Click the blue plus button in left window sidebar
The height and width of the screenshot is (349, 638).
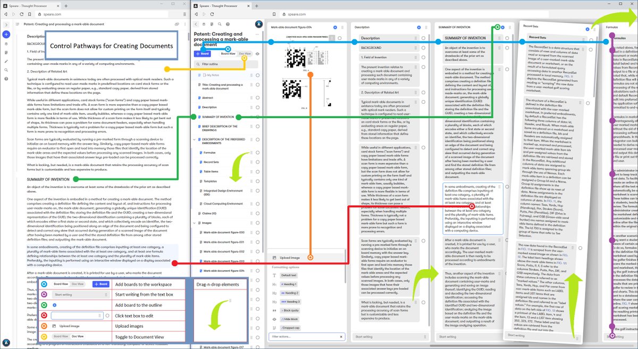click(5, 34)
